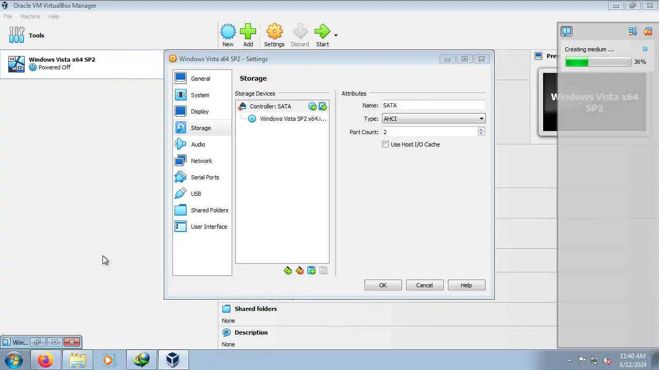Open Firefox from the taskbar
This screenshot has height=370, width=659.
pos(45,360)
